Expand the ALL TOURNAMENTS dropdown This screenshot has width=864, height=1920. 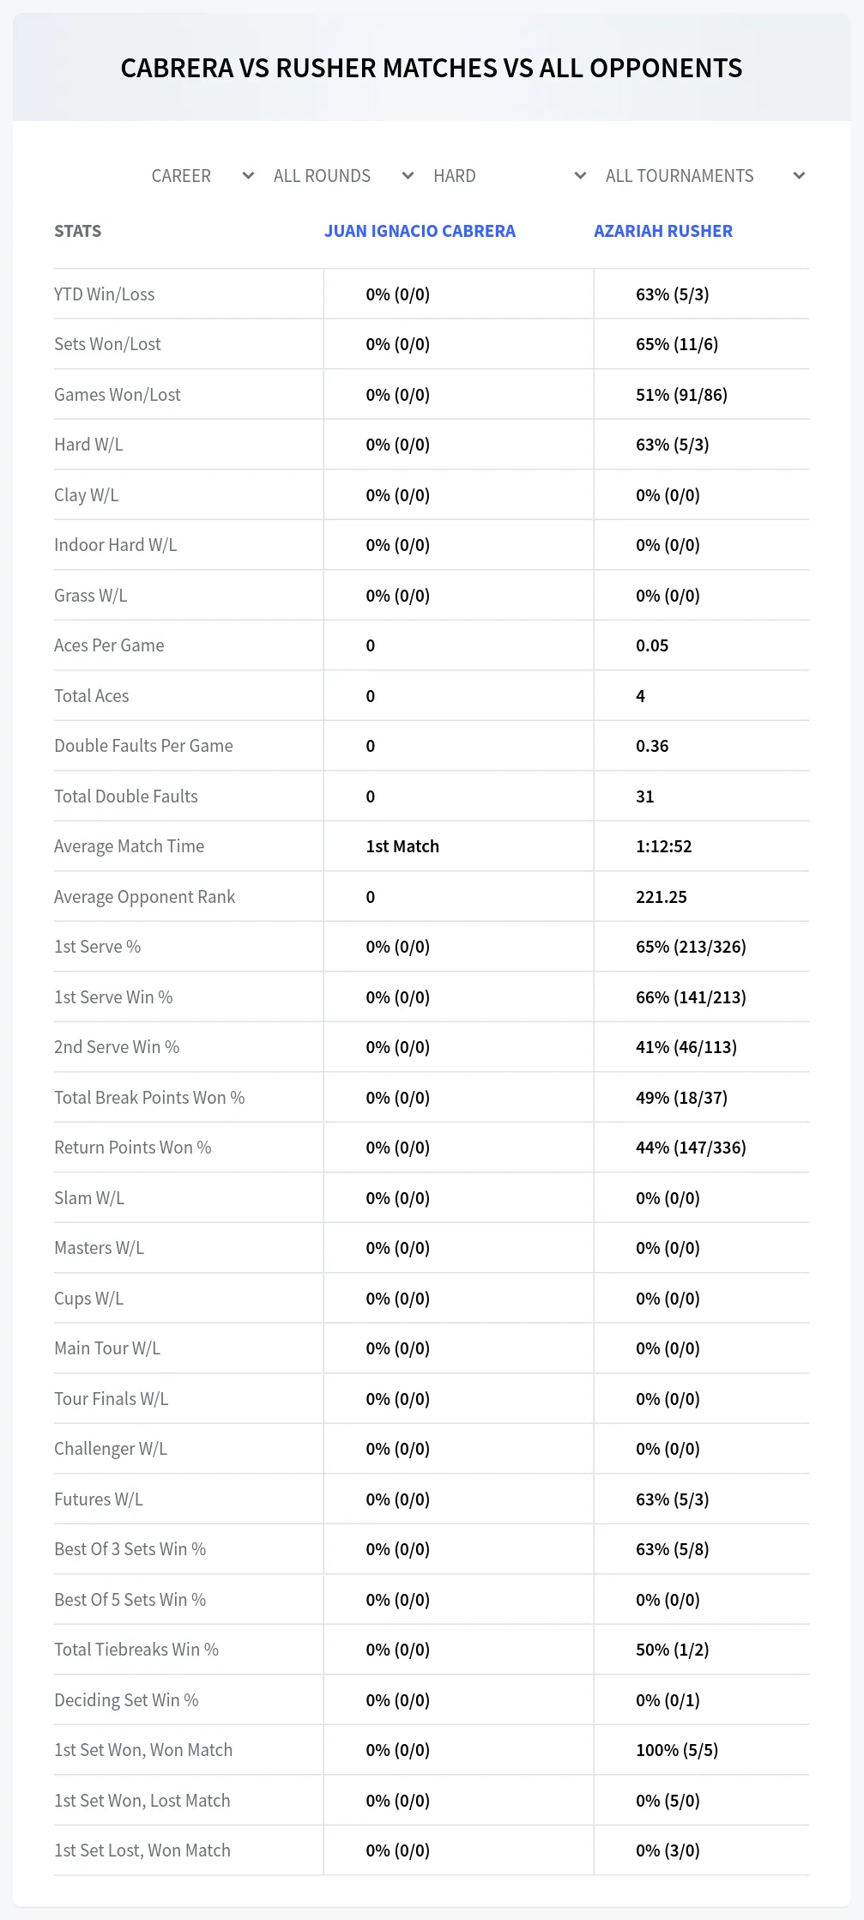(x=705, y=176)
